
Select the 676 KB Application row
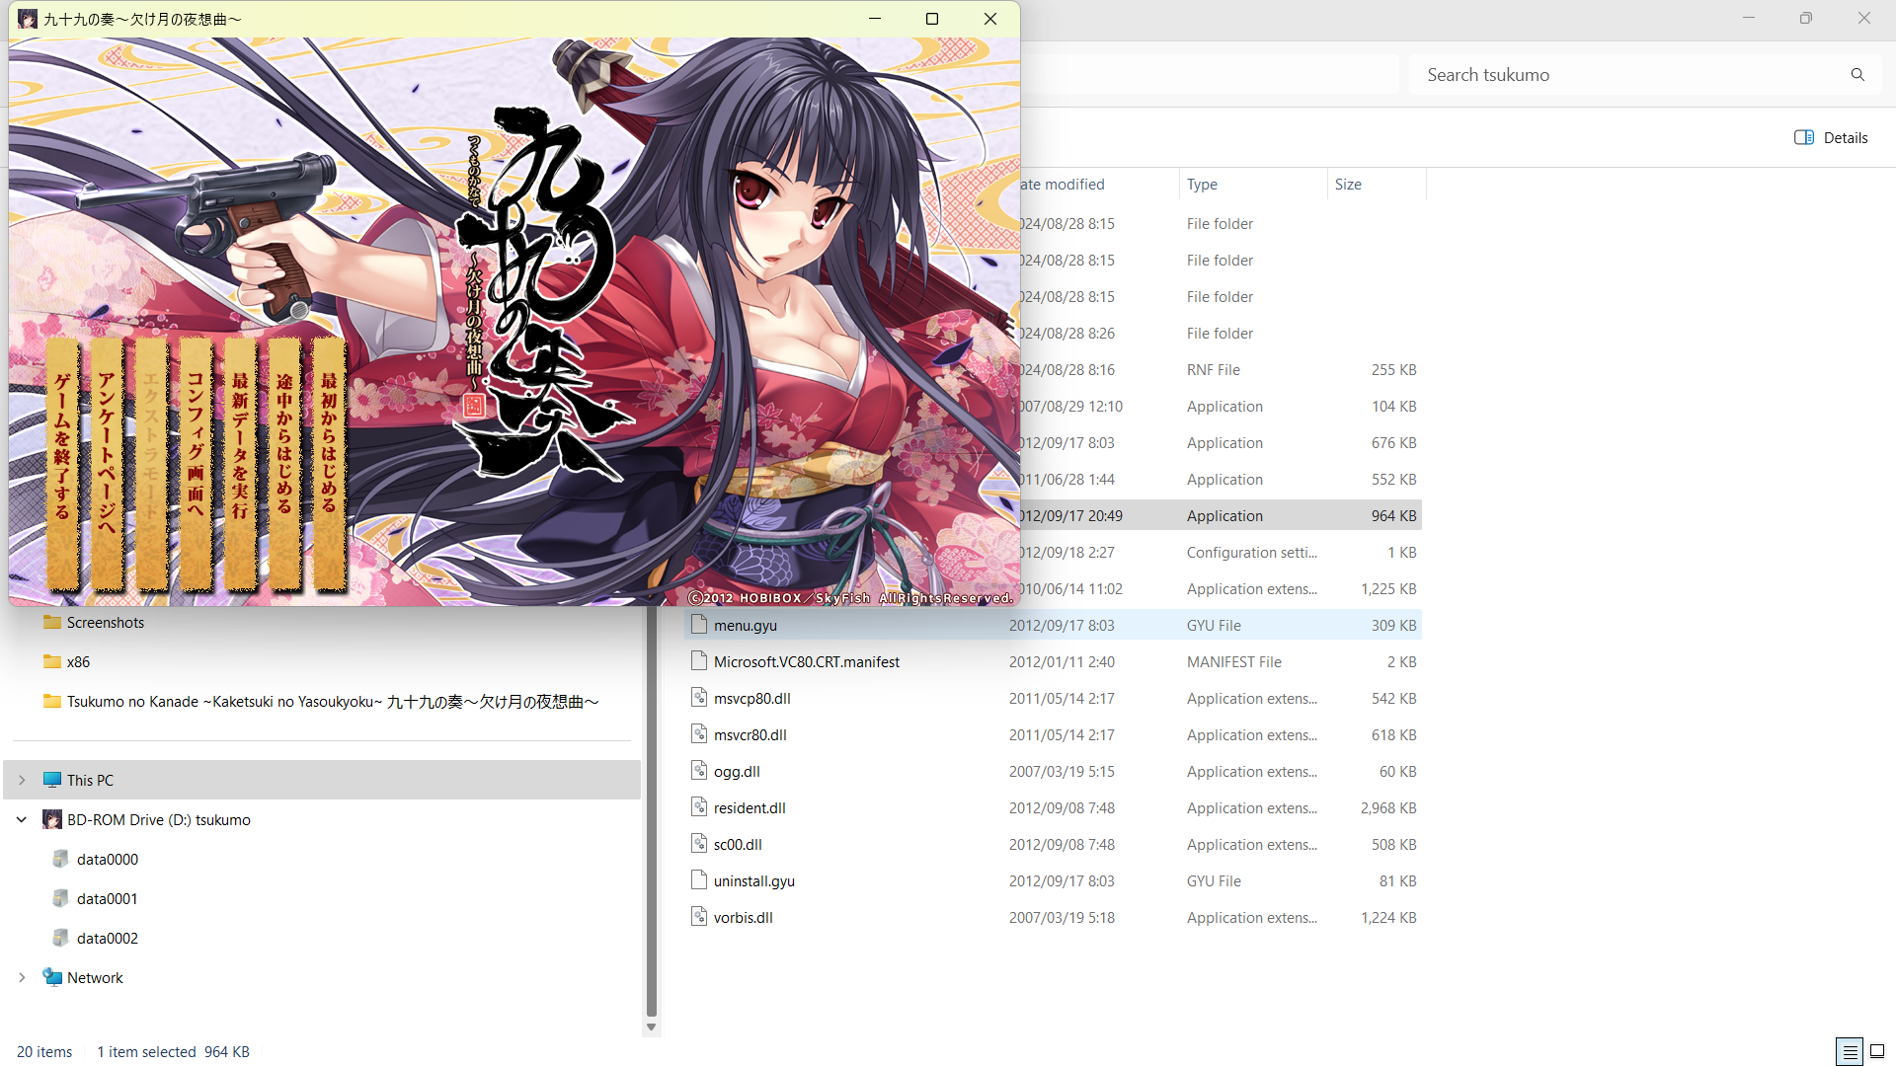[1221, 442]
